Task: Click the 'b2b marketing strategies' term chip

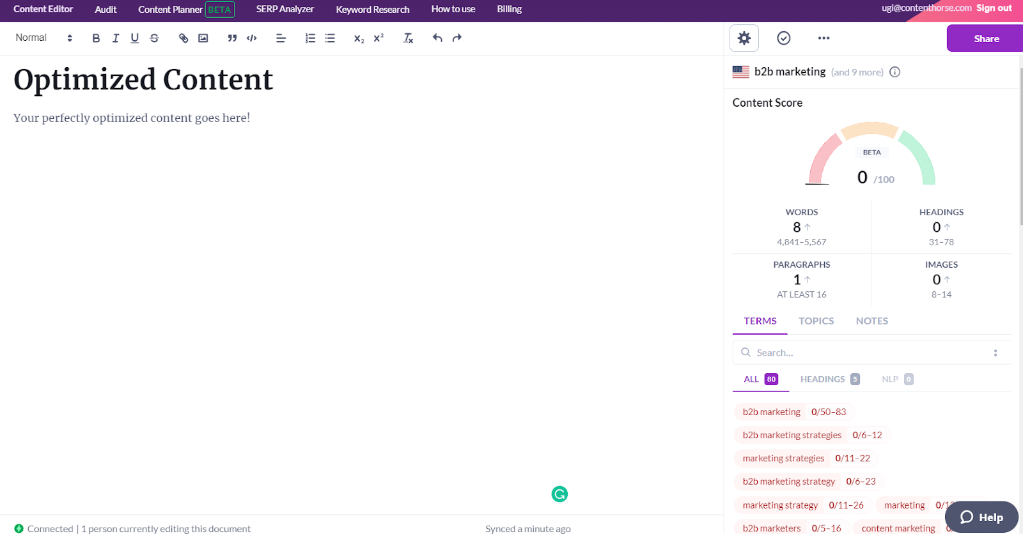Action: [812, 435]
